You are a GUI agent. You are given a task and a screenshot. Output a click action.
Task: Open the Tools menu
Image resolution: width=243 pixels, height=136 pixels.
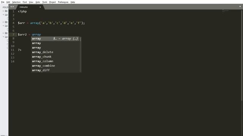point(45,2)
